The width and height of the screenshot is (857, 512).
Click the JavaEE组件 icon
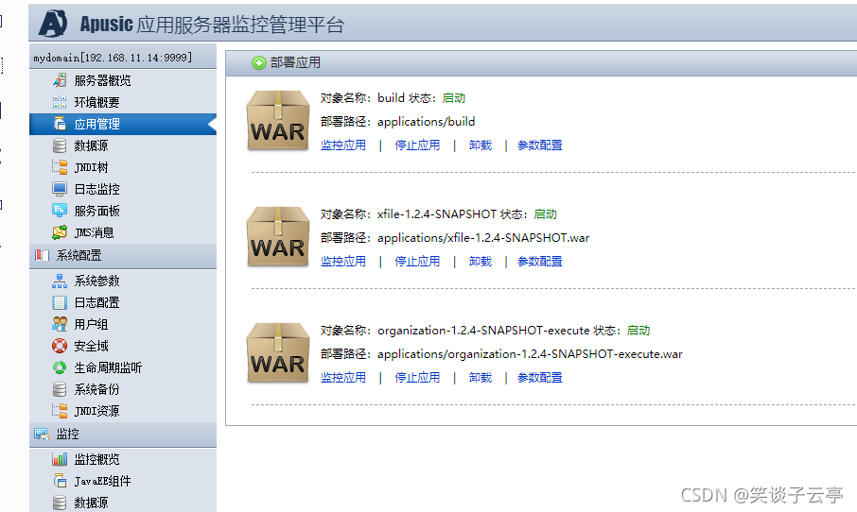[x=60, y=481]
